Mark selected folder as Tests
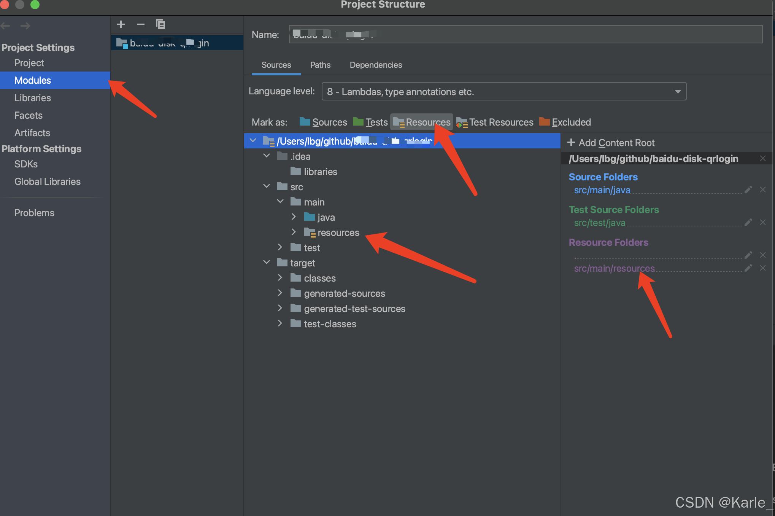Image resolution: width=775 pixels, height=516 pixels. 370,122
